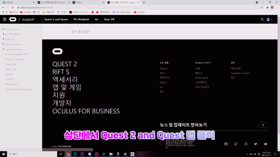The image size is (280, 157).
Task: Open the Instagram social icon
Action: click(246, 144)
